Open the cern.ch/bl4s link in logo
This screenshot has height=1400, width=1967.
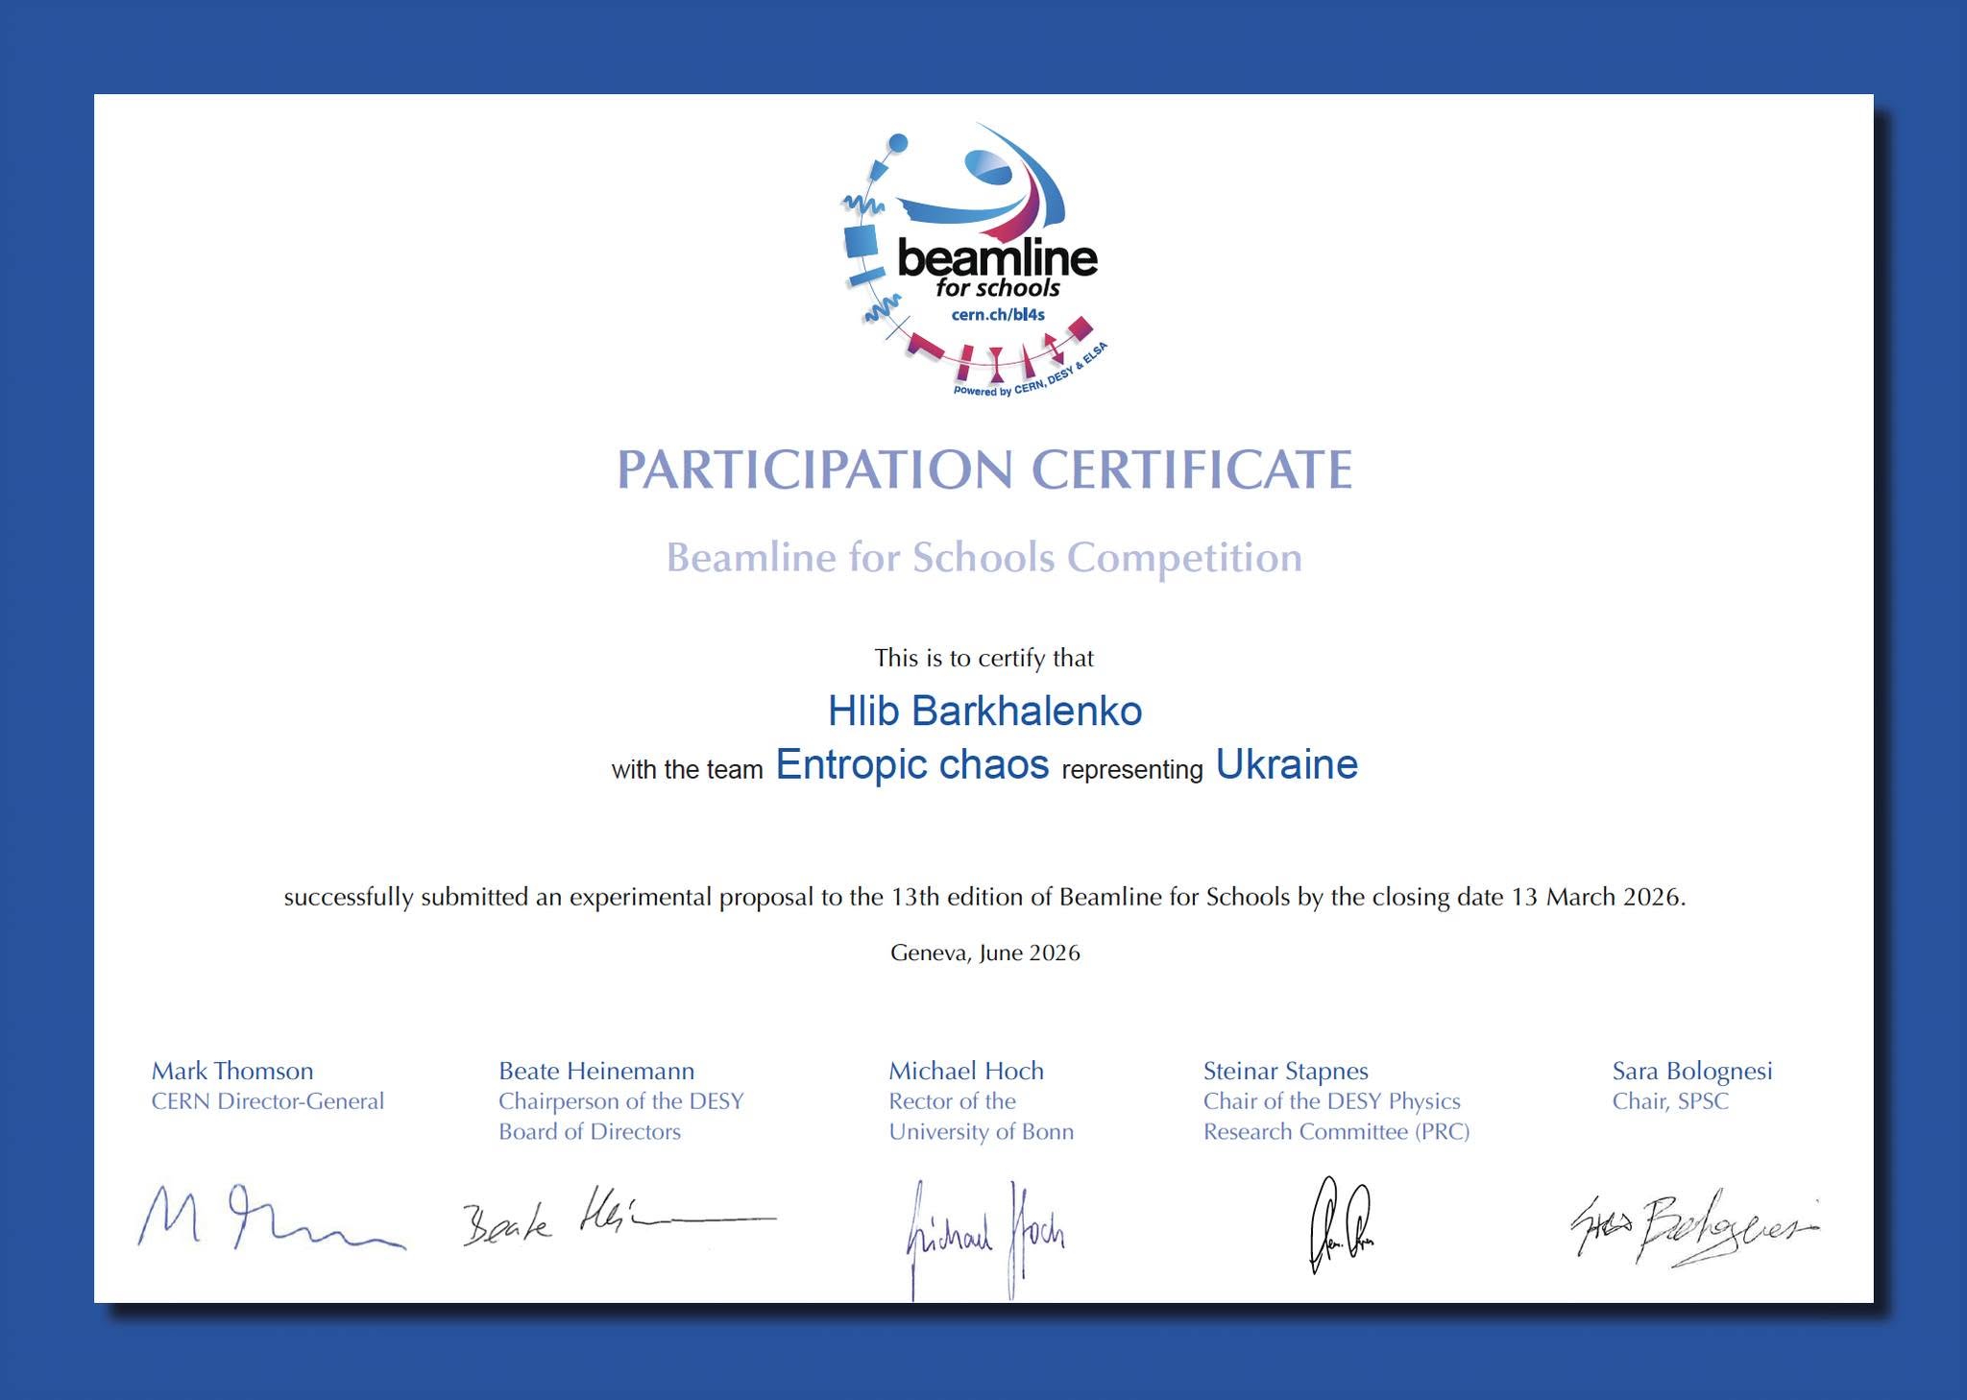coord(997,315)
